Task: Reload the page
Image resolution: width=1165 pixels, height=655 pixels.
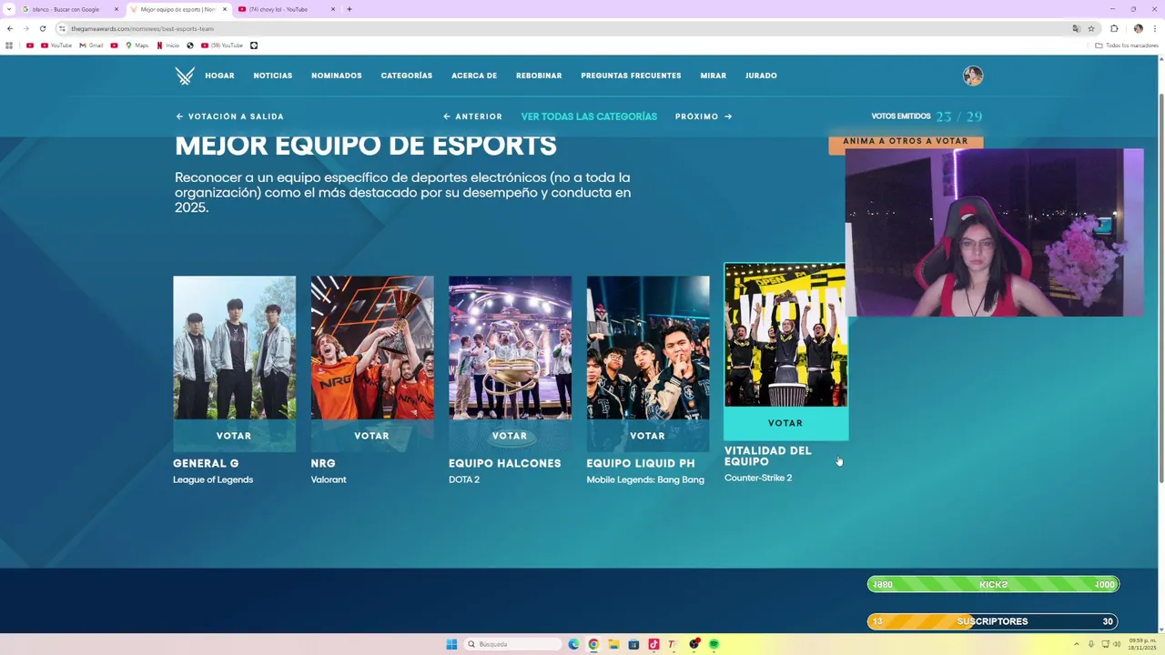Action: tap(42, 28)
